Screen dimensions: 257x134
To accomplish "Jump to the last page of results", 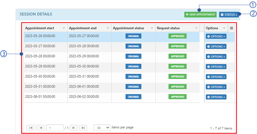I will [83, 128].
